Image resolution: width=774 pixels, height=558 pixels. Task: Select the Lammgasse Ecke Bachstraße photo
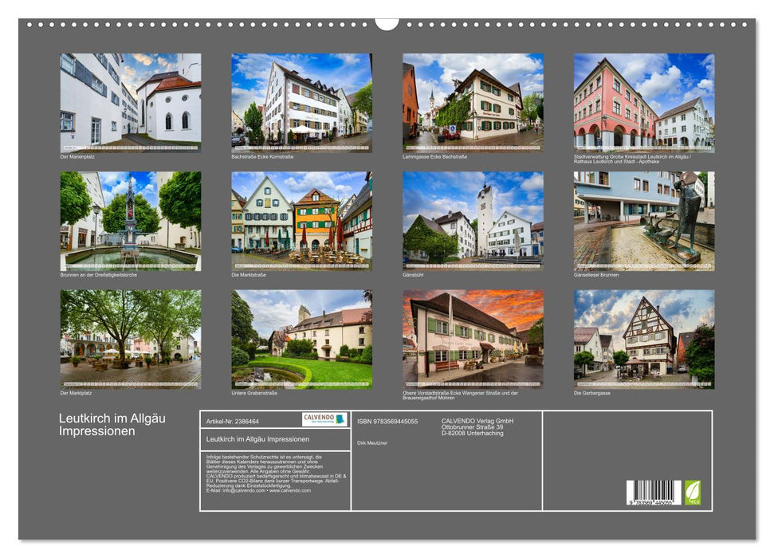(473, 103)
